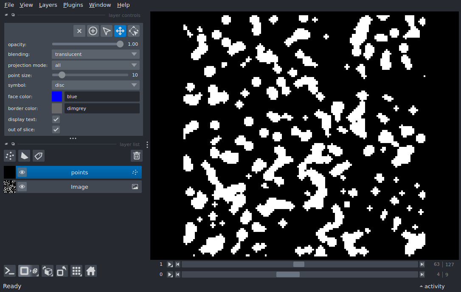Switch to pan/zoom mode
461x292 pixels.
[x=120, y=31]
